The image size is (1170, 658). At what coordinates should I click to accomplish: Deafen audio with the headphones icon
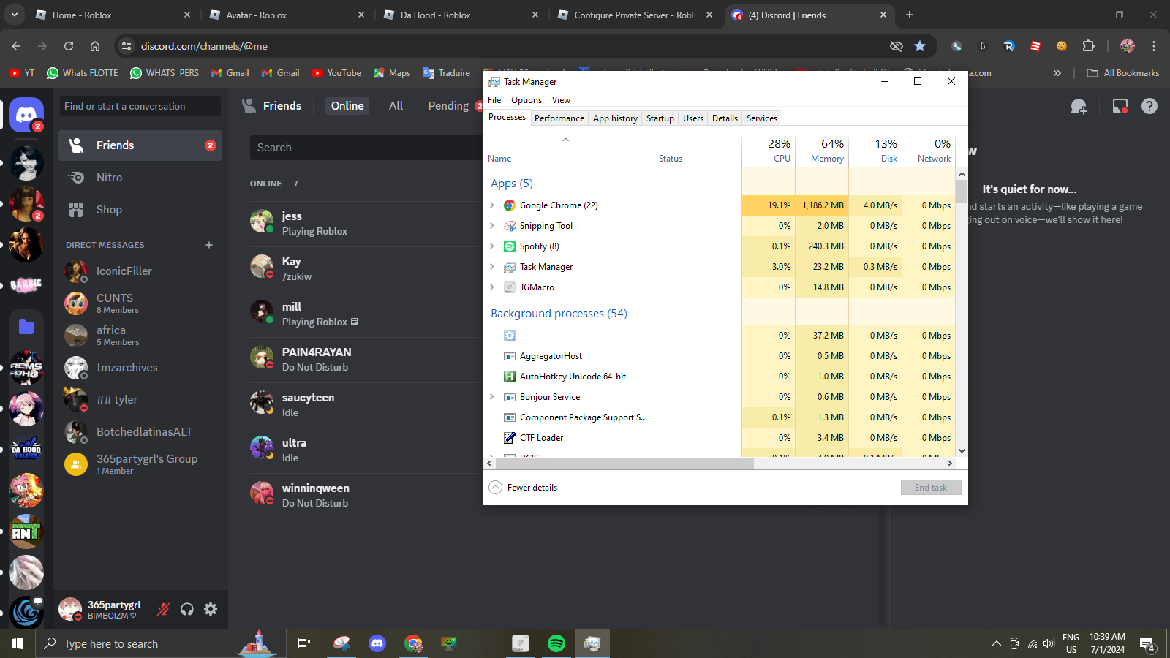tap(187, 609)
